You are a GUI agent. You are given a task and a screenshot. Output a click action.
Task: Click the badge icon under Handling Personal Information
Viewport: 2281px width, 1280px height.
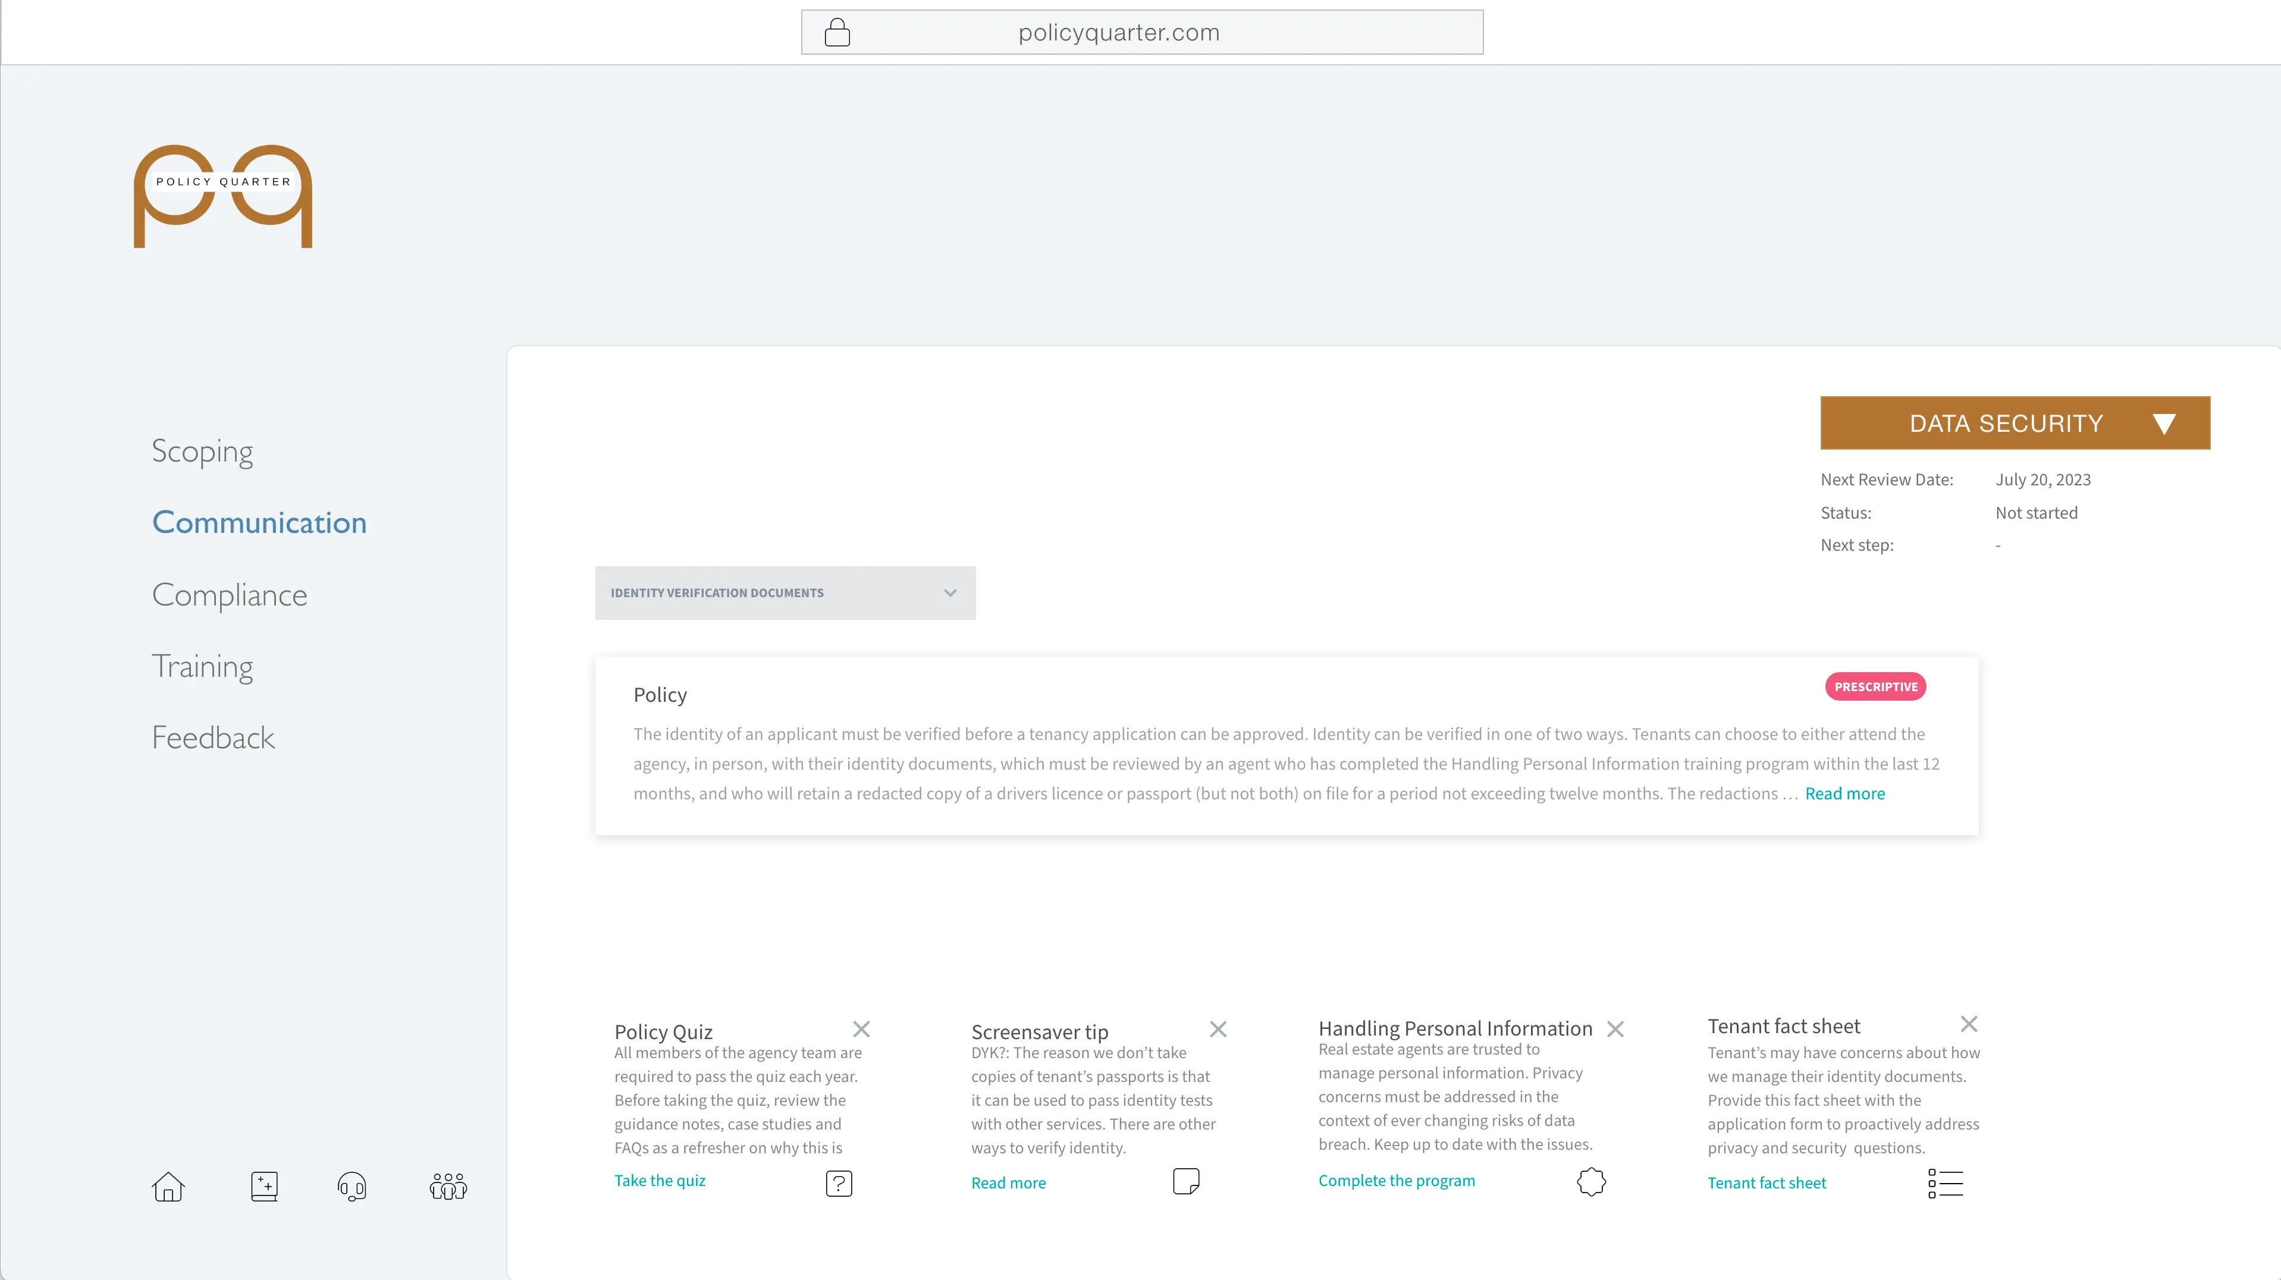(1591, 1181)
